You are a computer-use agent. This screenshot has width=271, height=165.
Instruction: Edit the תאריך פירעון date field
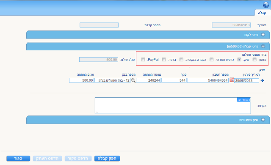(246, 81)
